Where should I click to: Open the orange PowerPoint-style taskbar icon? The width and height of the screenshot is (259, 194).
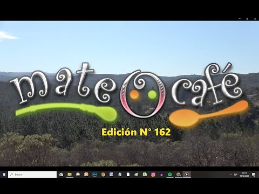[86, 175]
